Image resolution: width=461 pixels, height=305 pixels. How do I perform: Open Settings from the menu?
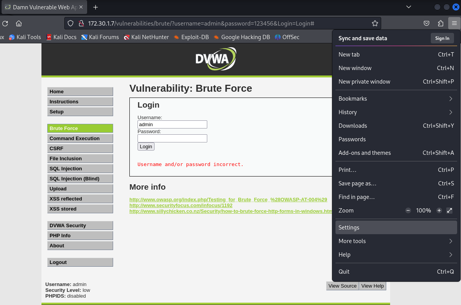[396, 227]
